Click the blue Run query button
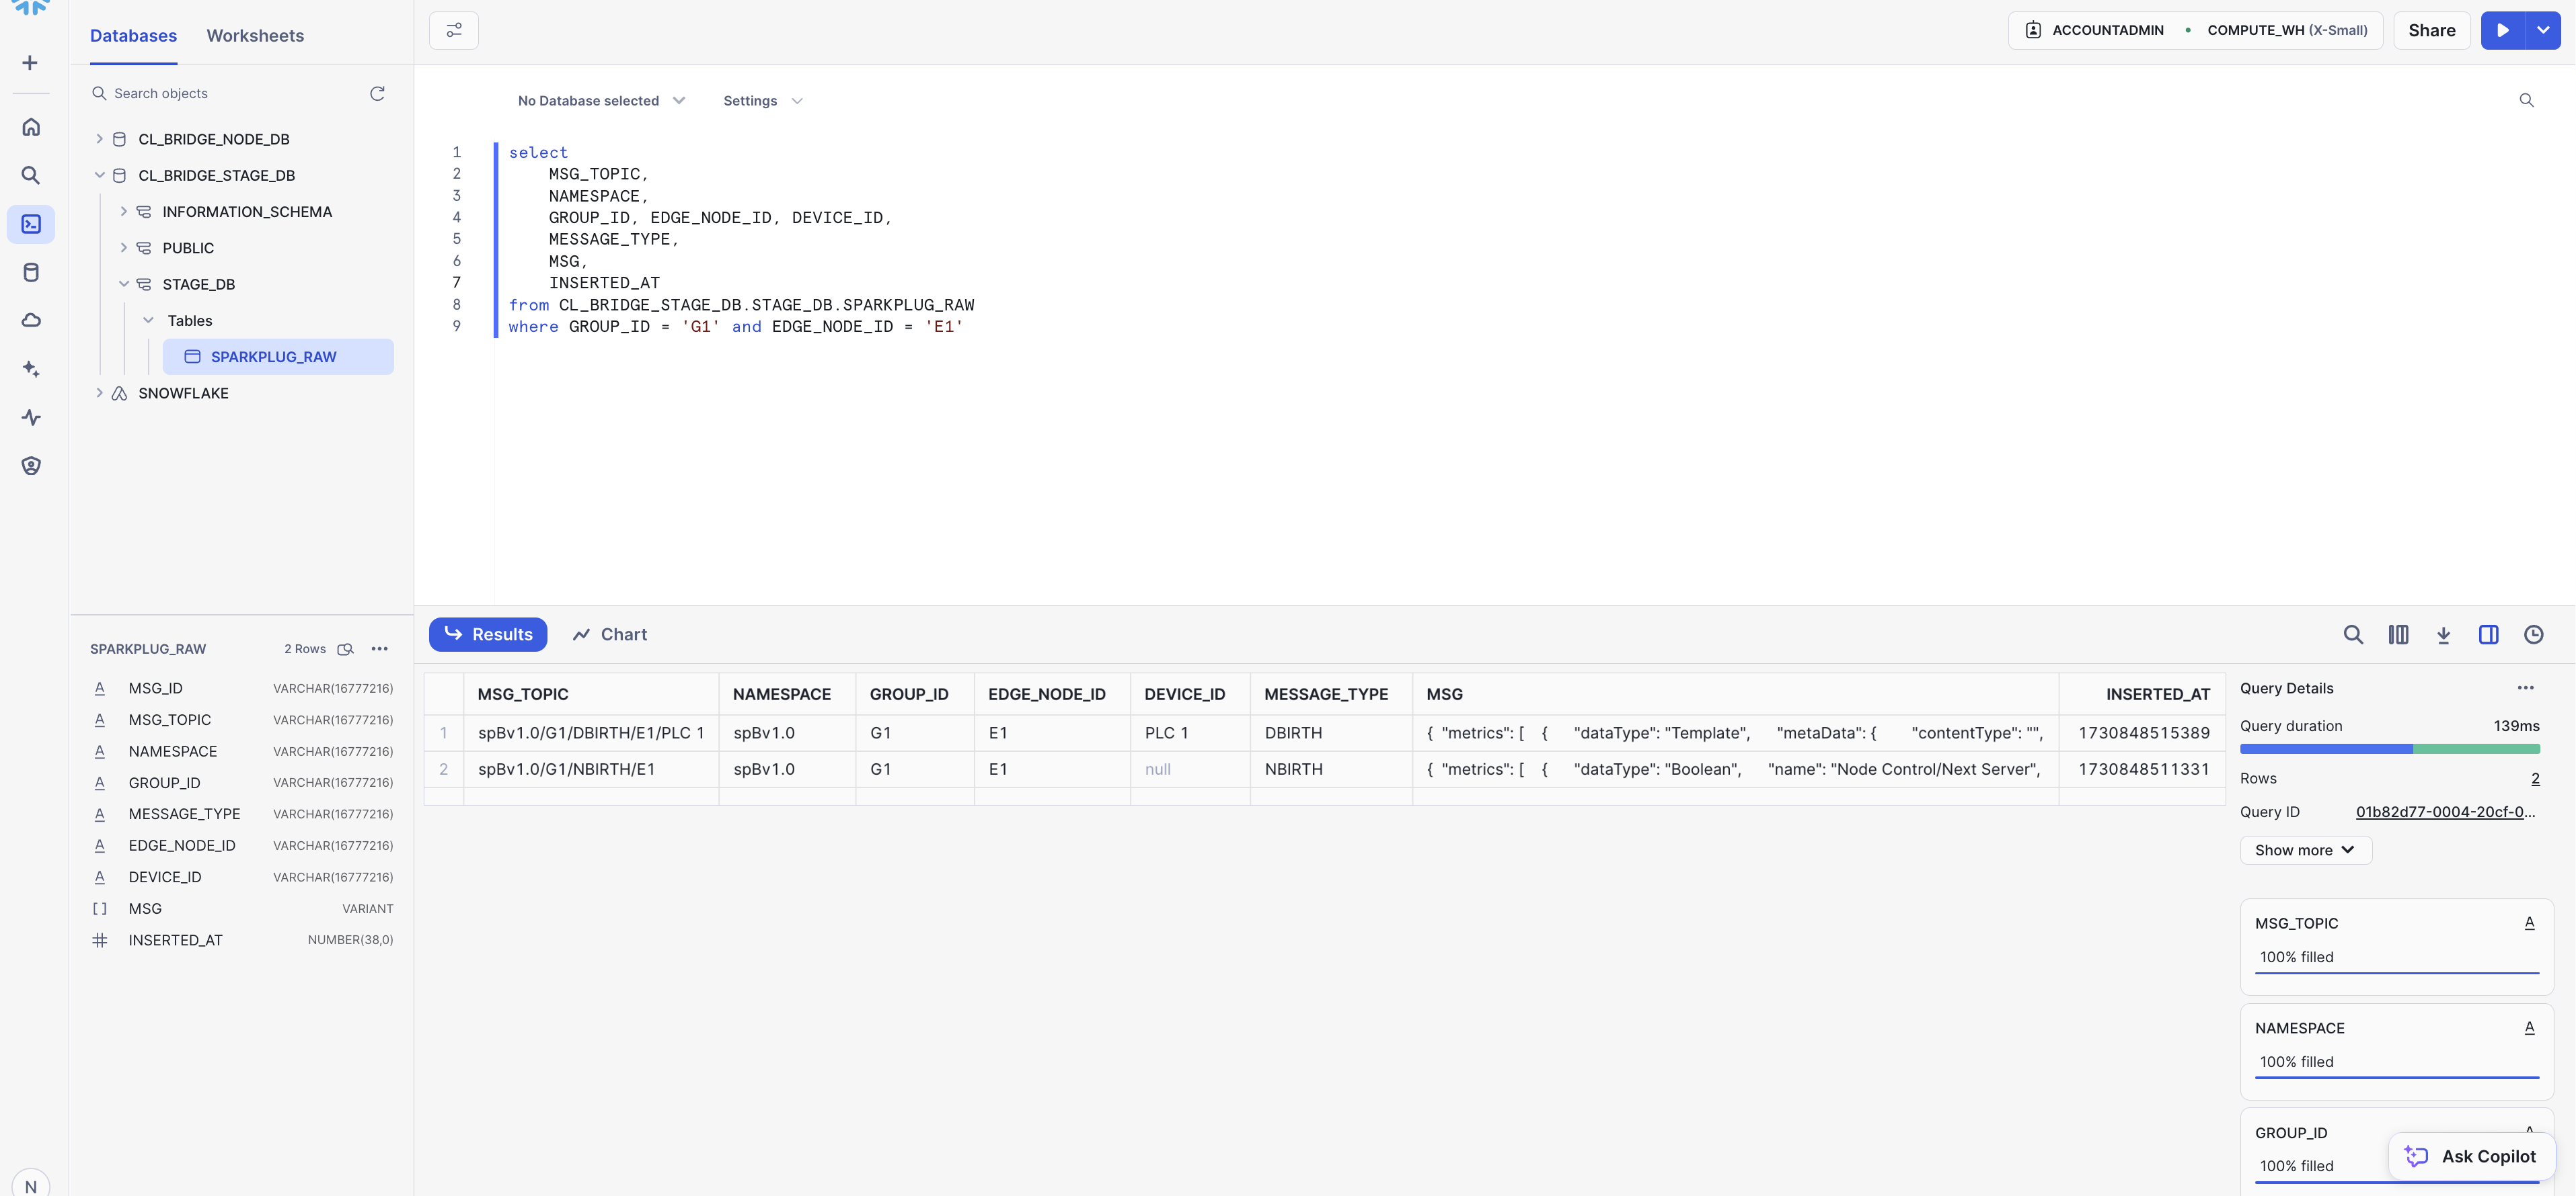 [x=2502, y=30]
